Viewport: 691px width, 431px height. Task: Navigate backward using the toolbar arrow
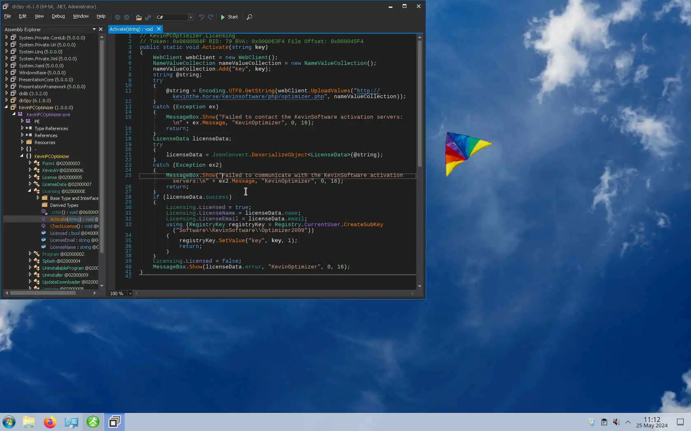click(x=118, y=17)
